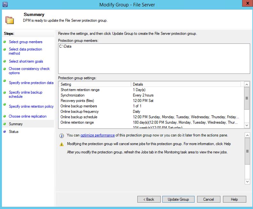Screen dimensions: 253x209
Task: Click the folder icon beside Summary heading
Action: [x=10, y=20]
